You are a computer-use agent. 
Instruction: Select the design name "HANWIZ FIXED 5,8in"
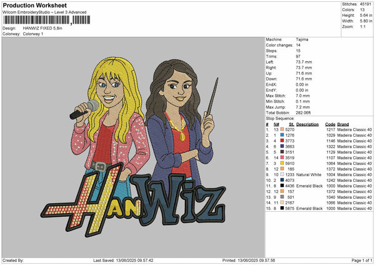42,28
